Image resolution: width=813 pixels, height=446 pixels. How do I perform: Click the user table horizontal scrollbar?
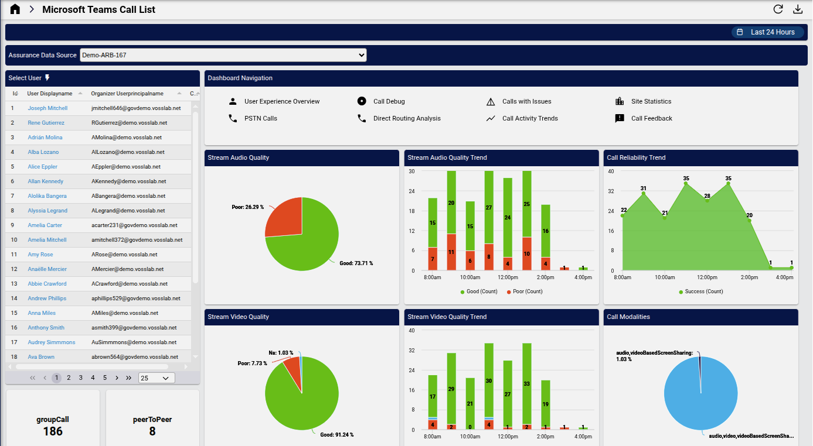click(91, 366)
